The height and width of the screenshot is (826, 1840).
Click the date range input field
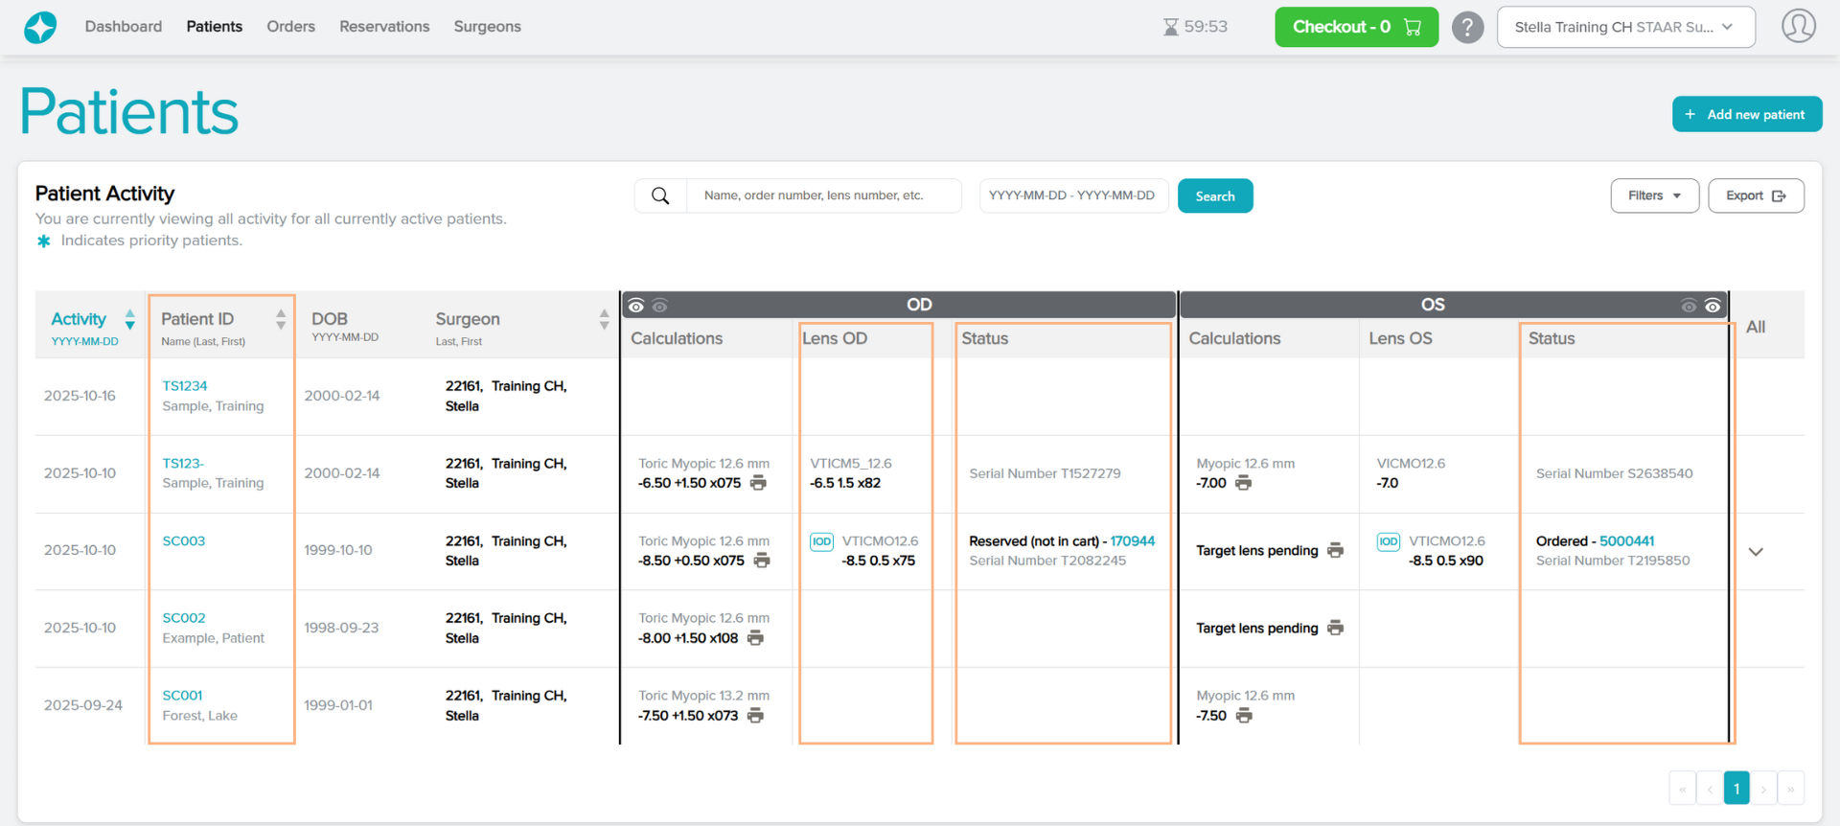pos(1072,195)
